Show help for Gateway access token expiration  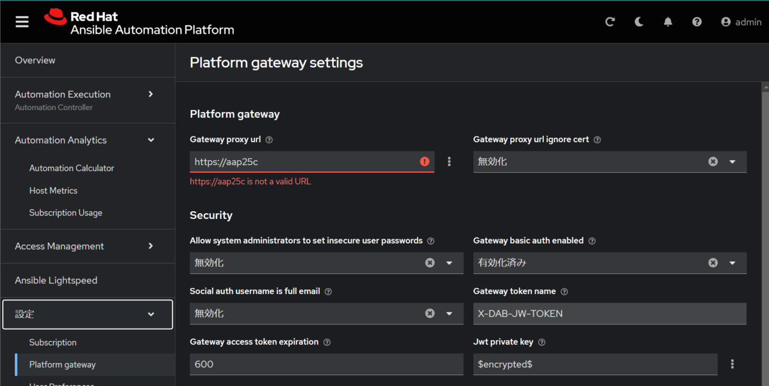click(327, 342)
